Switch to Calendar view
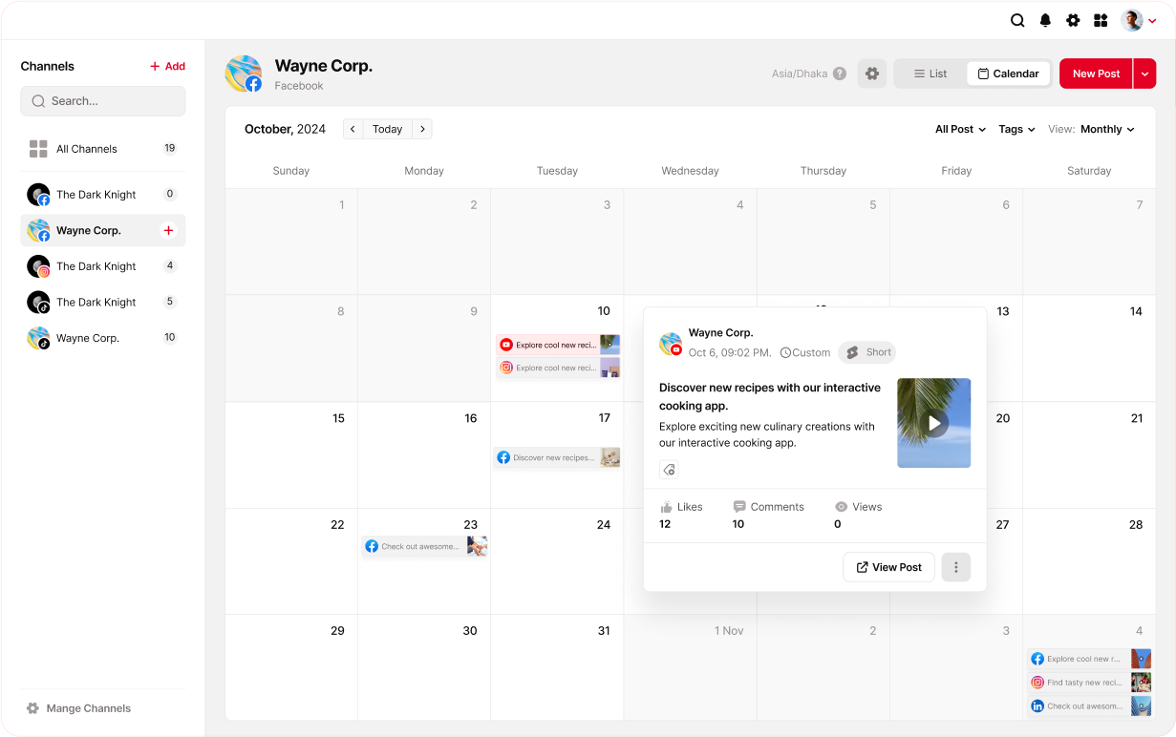The width and height of the screenshot is (1176, 737). coord(1008,74)
